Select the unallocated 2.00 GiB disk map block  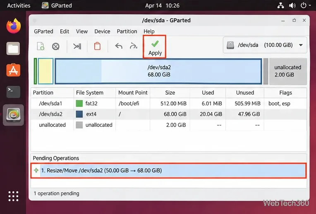[288, 71]
